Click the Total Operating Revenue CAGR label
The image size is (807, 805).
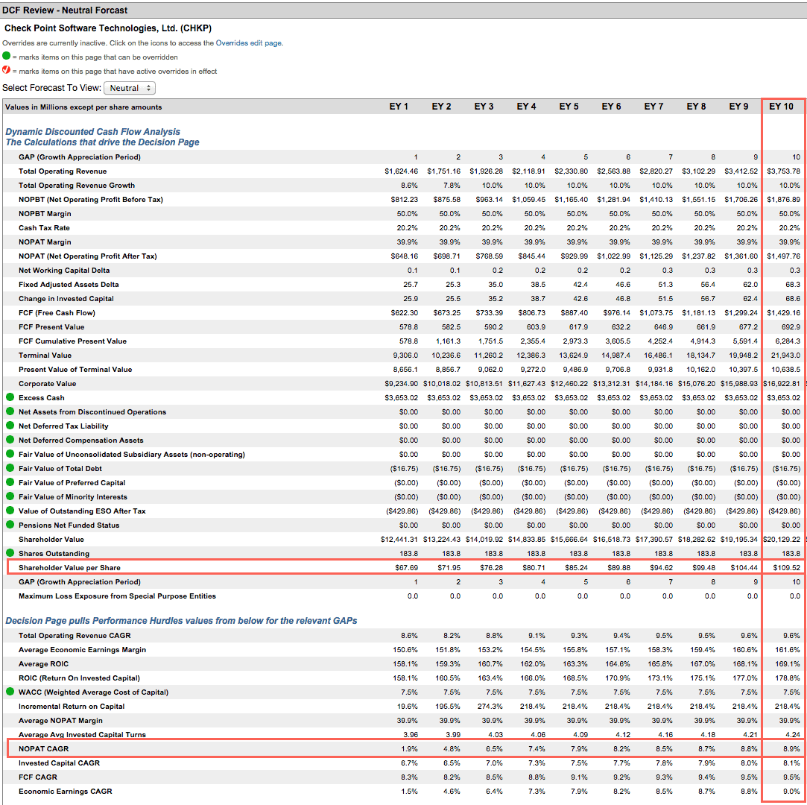75,636
